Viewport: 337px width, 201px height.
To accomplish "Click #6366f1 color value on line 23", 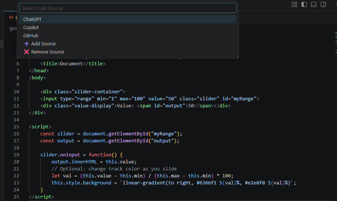I will click(x=207, y=183).
